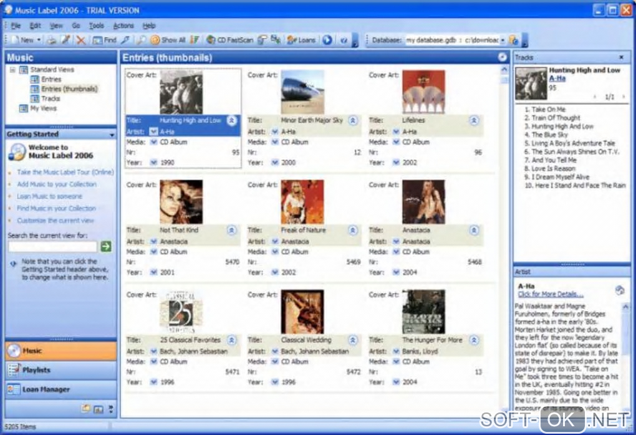Select Entries (thumbnails) tree item
636x435 pixels.
69,88
